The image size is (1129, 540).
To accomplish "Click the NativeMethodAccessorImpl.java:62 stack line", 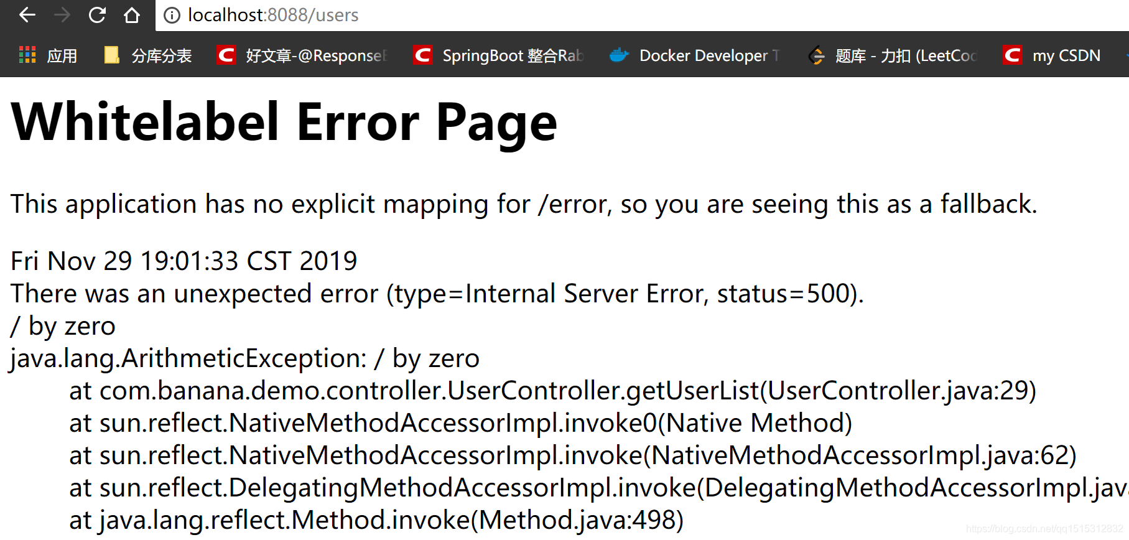I will pyautogui.click(x=573, y=455).
